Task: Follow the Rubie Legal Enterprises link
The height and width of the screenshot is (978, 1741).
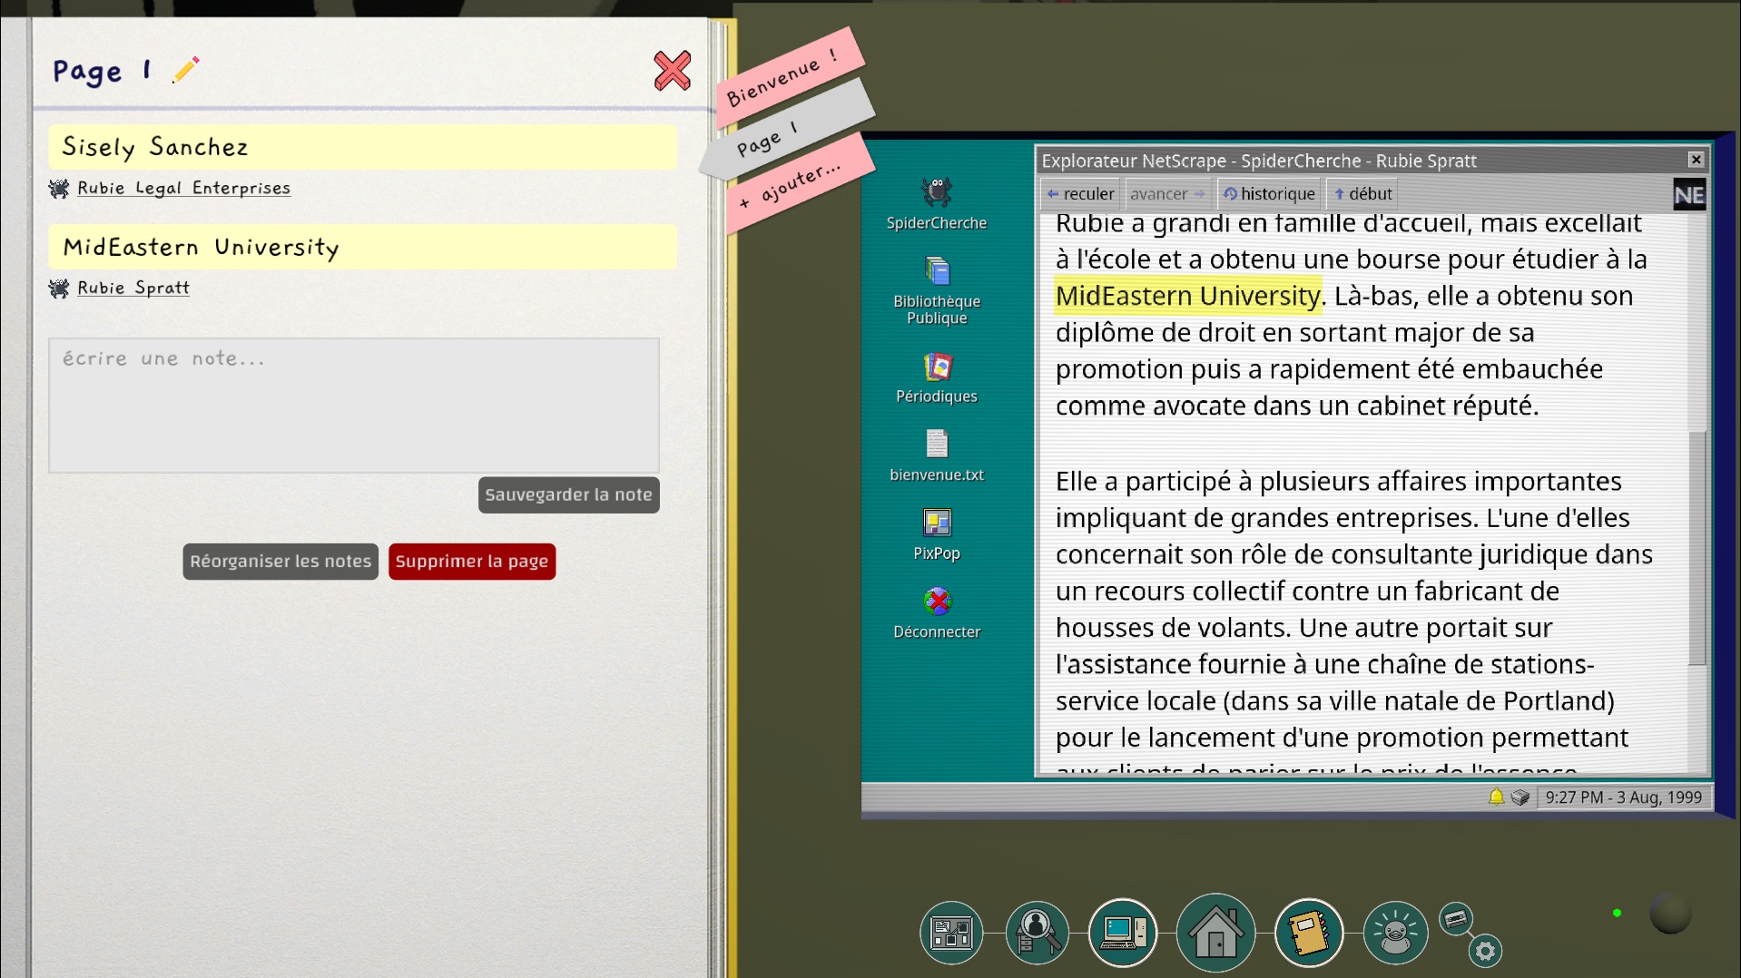Action: pos(183,188)
